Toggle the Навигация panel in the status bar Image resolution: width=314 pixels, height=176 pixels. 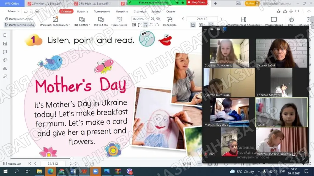(13, 163)
